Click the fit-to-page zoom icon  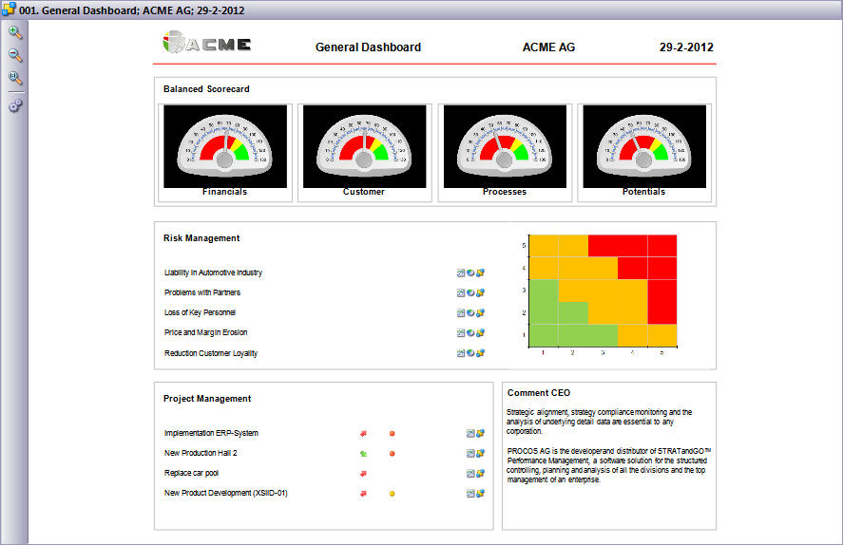tap(15, 78)
